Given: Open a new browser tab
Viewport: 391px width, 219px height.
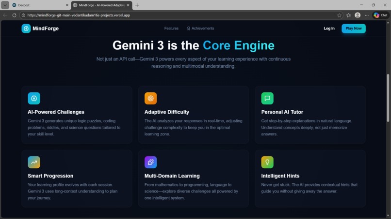Looking at the screenshot, I should 137,5.
